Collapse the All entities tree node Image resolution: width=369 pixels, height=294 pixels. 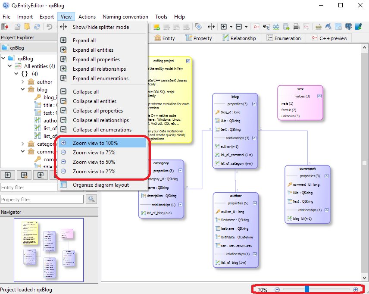(x=10, y=66)
